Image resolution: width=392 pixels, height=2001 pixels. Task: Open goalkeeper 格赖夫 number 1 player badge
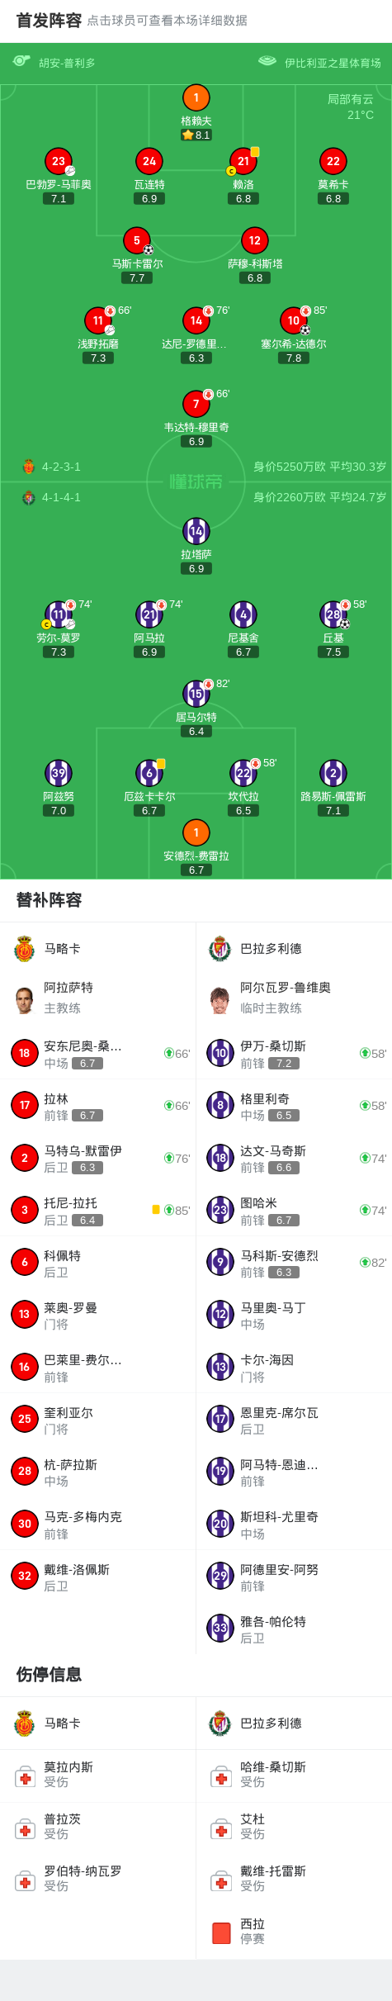pyautogui.click(x=196, y=97)
